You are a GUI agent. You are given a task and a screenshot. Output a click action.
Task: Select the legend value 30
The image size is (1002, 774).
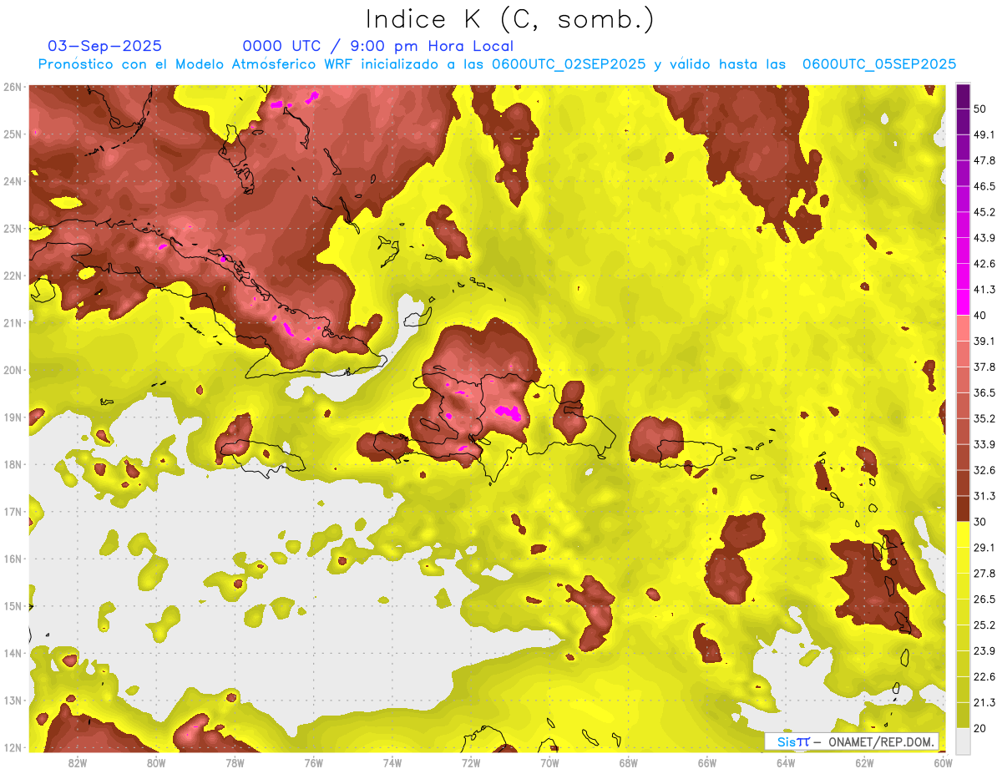[x=980, y=522]
